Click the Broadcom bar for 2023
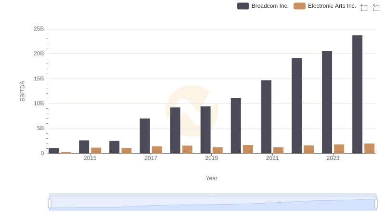The height and width of the screenshot is (222, 385). (x=327, y=102)
